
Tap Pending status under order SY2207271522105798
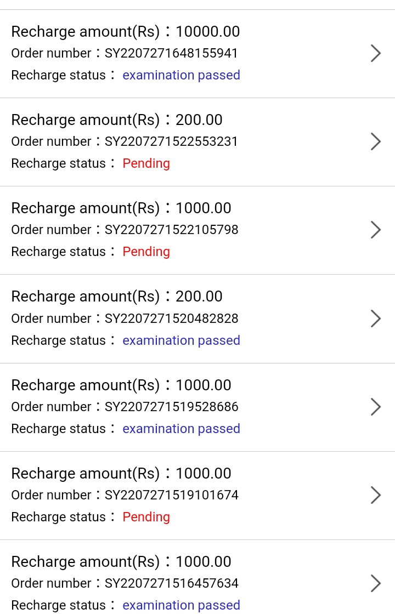146,252
